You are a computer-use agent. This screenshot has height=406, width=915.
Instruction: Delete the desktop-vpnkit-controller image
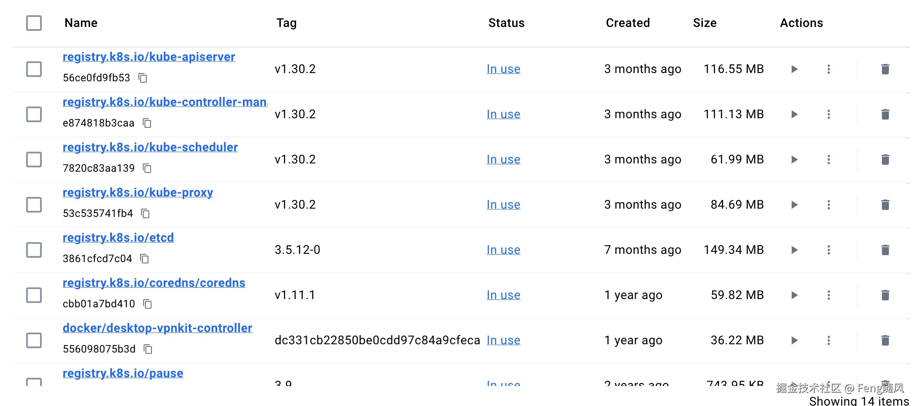tap(885, 340)
